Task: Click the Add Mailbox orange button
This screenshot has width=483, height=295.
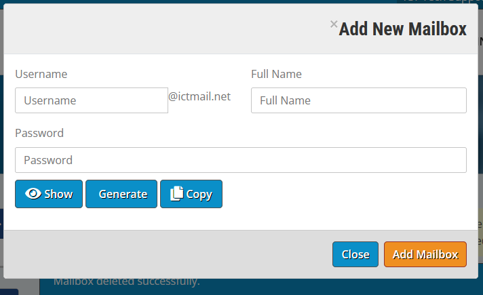Action: tap(425, 254)
